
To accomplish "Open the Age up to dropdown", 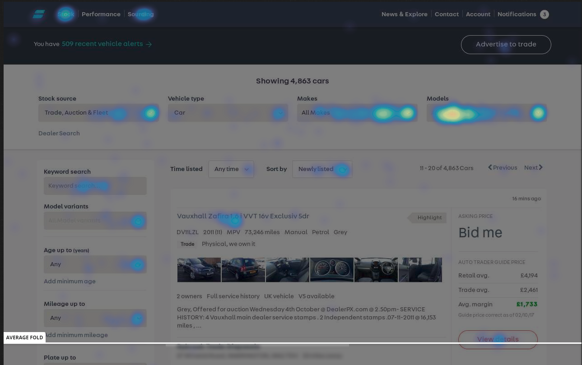I will [x=95, y=264].
